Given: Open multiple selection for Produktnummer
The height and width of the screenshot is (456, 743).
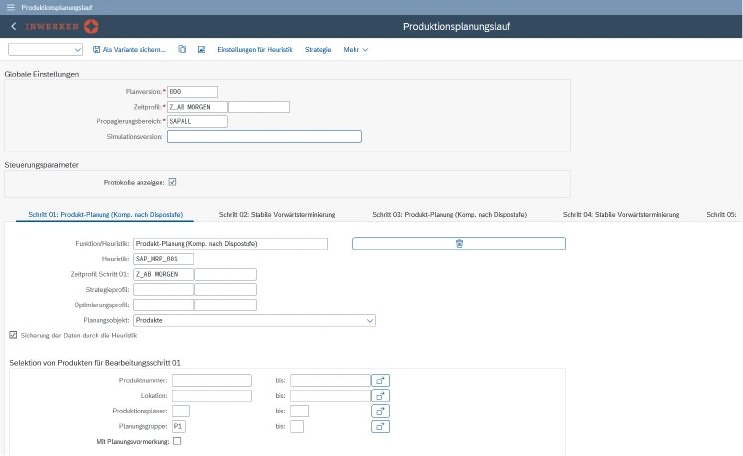Looking at the screenshot, I should coord(380,380).
